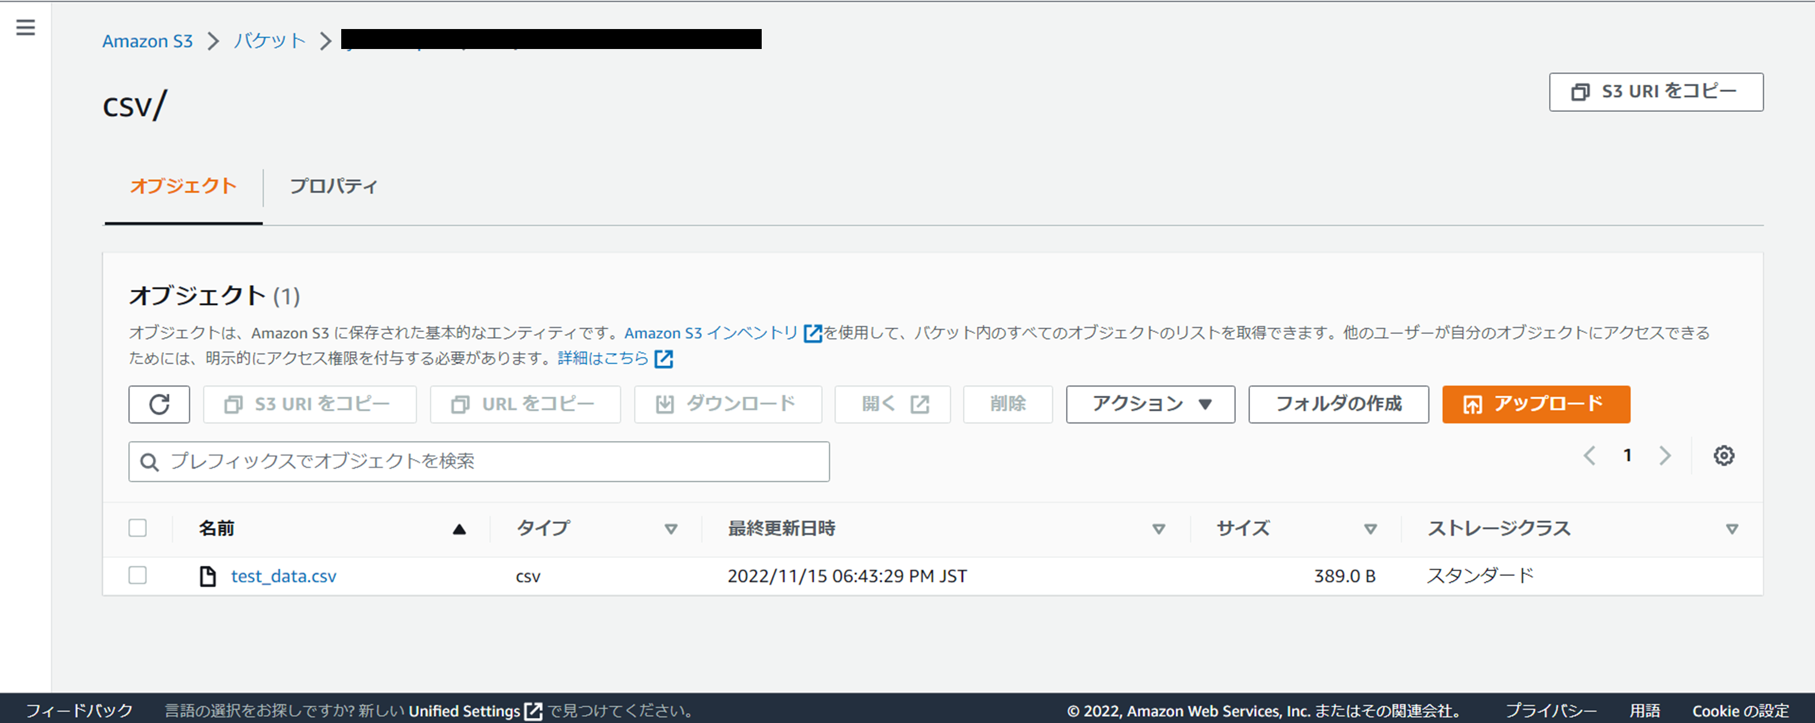Click the refresh objects icon button

click(159, 405)
